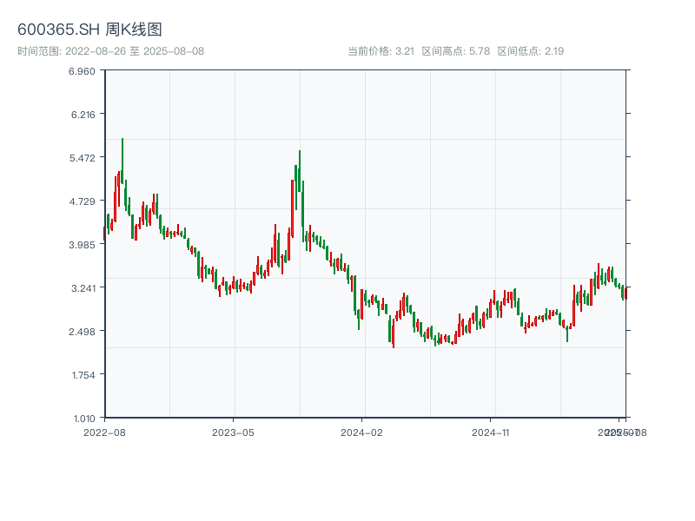Click the chart title 600365.SH 周K线图
This screenshot has width=695, height=521.
click(89, 30)
